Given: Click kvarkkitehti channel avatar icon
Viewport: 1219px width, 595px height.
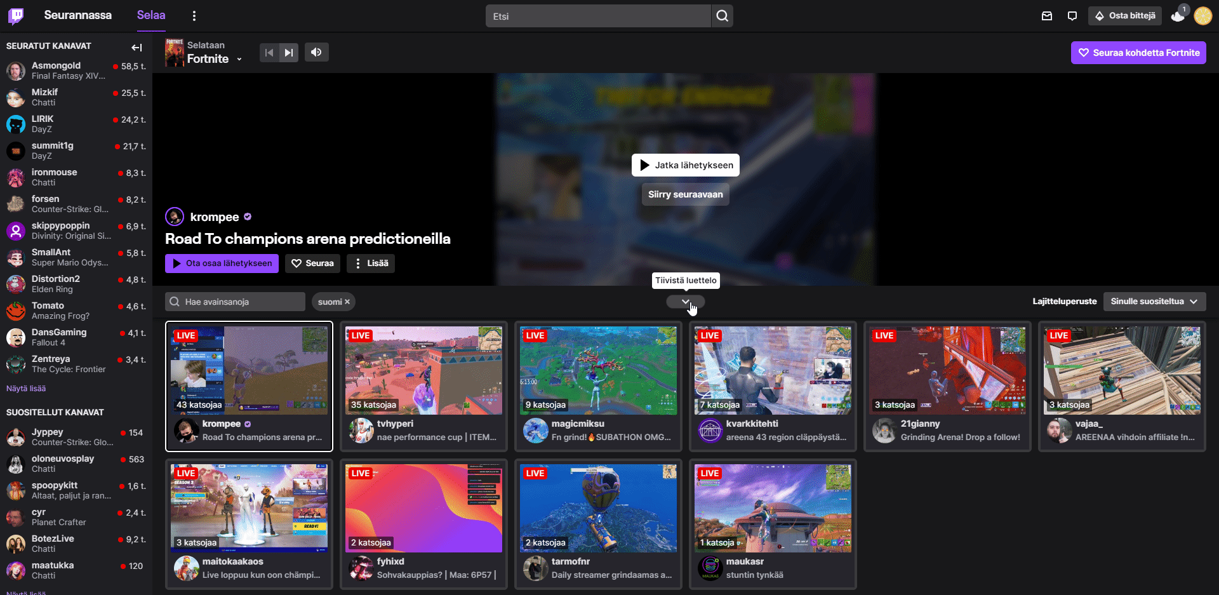Looking at the screenshot, I should 710,431.
